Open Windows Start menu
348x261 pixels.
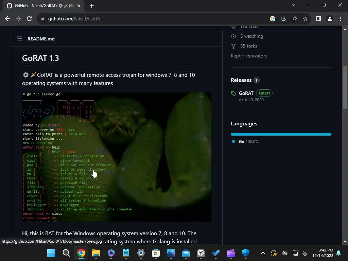pos(51,253)
